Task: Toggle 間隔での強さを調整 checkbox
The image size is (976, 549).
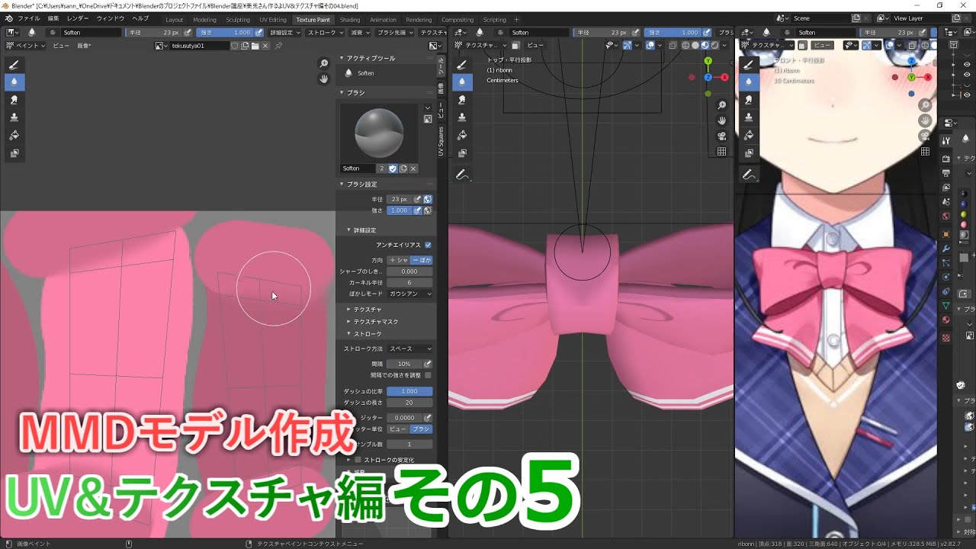Action: 428,375
